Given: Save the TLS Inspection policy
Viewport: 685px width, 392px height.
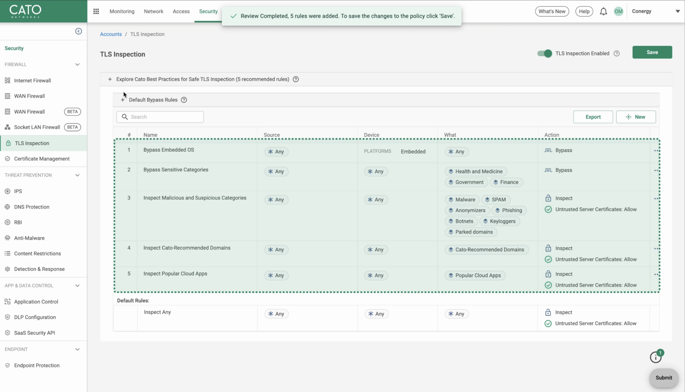Looking at the screenshot, I should tap(652, 52).
